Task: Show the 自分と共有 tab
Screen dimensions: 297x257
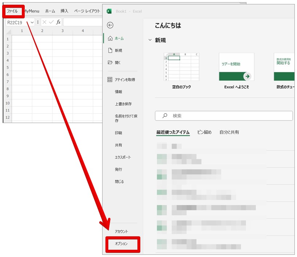Action: (229, 132)
